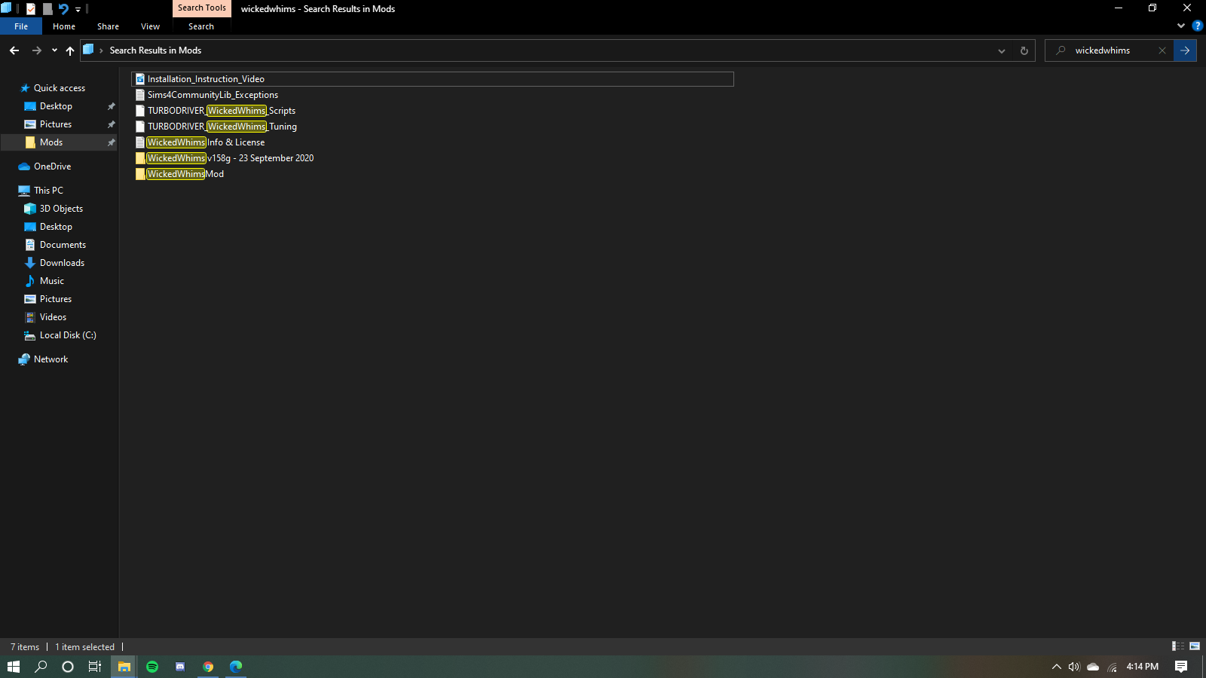Open pinned Pictures under Quick access
Image resolution: width=1206 pixels, height=678 pixels.
(56, 124)
